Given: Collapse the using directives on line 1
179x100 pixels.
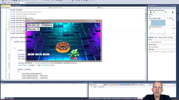Looking at the screenshot, I should click(10, 10).
